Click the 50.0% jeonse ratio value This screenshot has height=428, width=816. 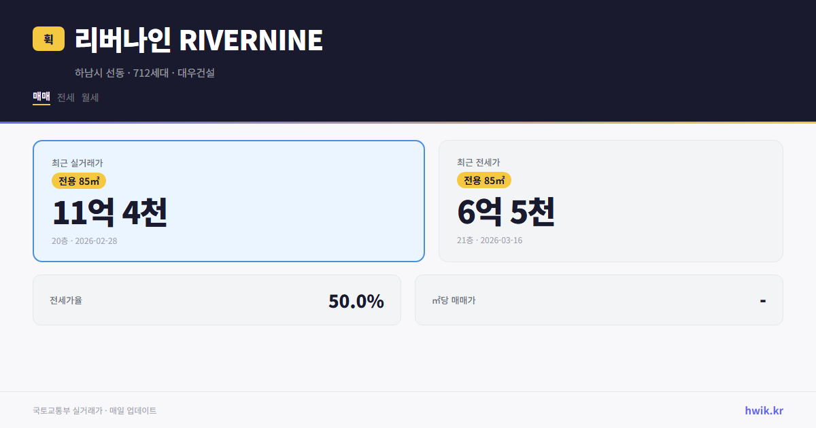tap(356, 300)
